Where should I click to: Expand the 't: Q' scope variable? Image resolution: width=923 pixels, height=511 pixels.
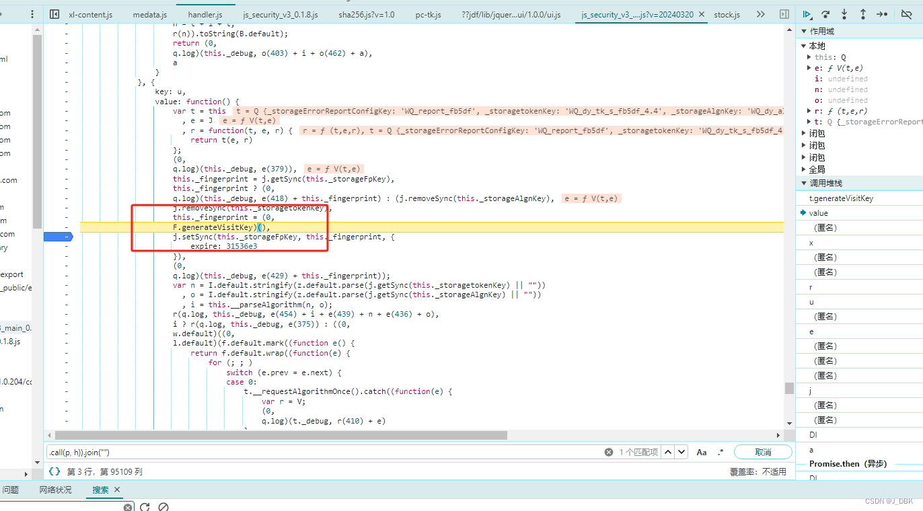[x=809, y=122]
